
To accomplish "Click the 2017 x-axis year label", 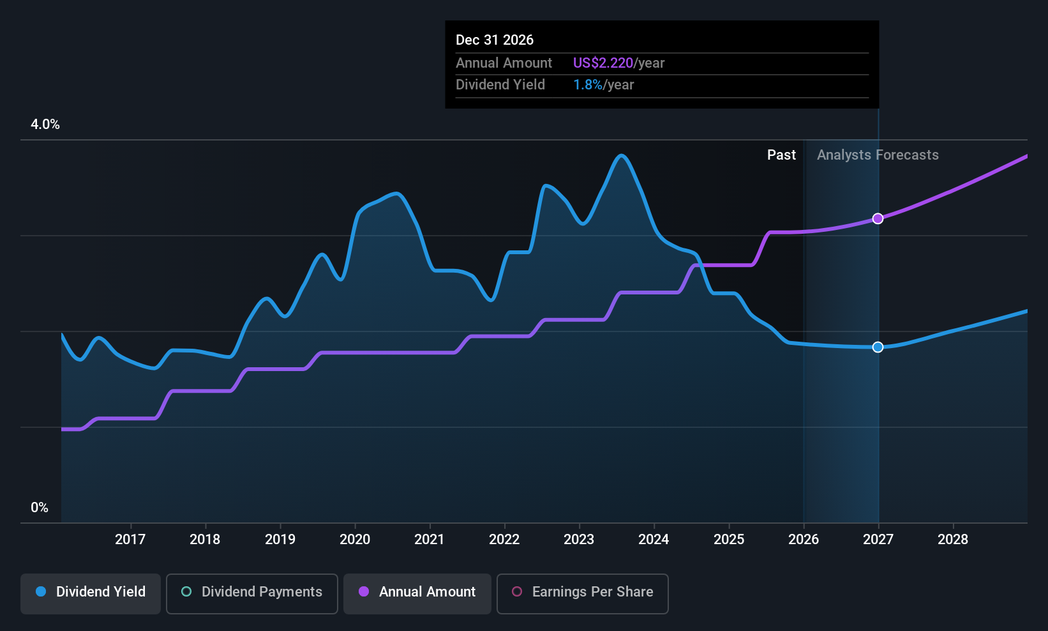I will tap(130, 540).
